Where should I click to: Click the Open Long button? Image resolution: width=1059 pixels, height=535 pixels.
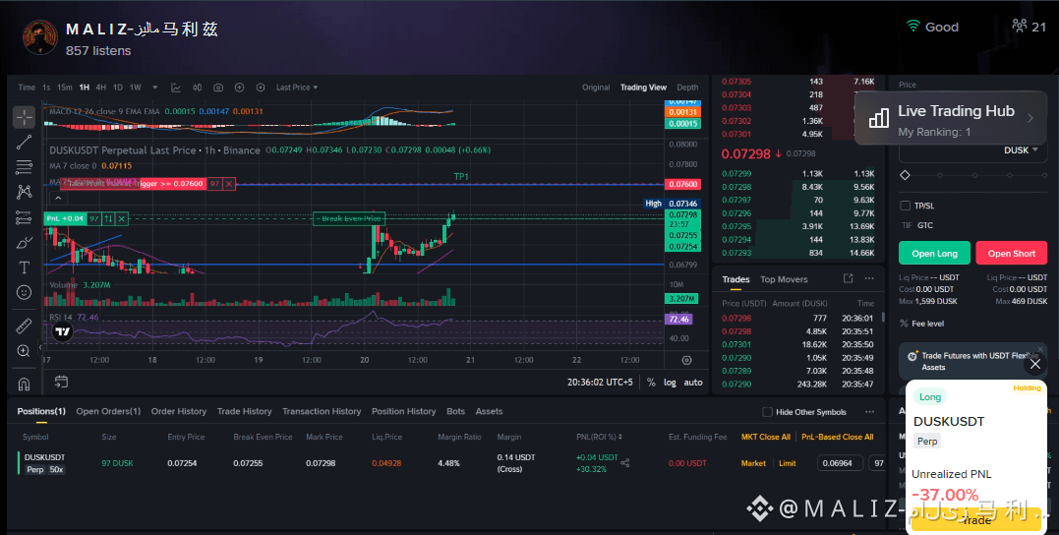pos(934,254)
